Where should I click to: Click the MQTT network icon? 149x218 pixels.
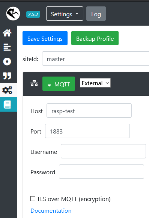[34, 83]
